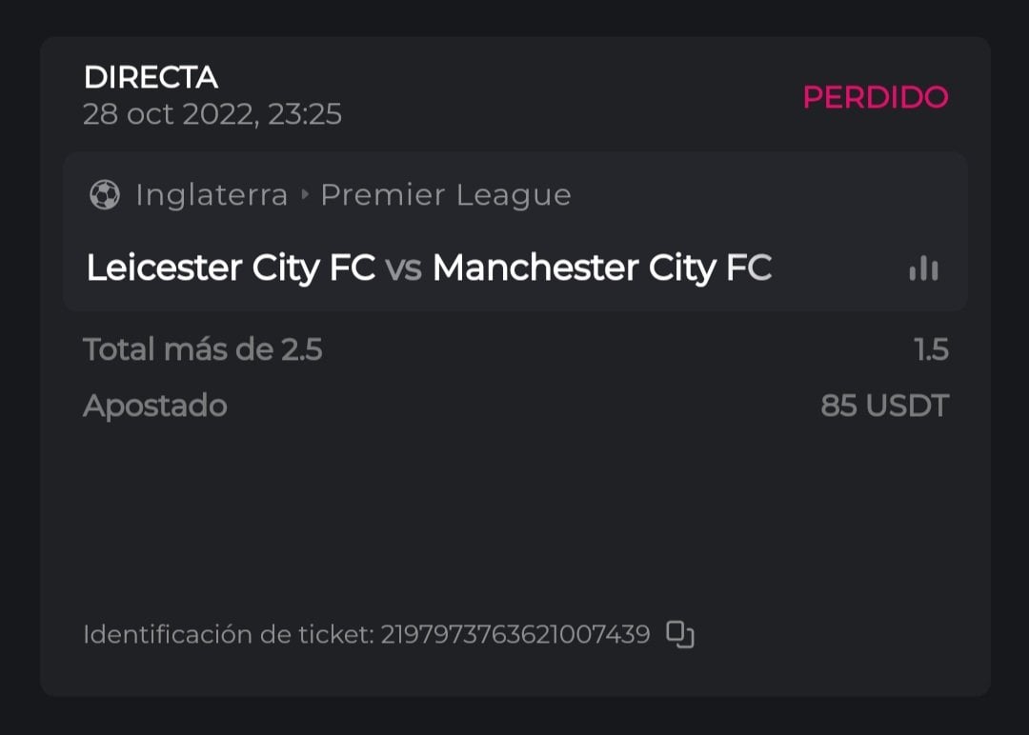Open the Premier League link
The height and width of the screenshot is (735, 1029).
(445, 195)
